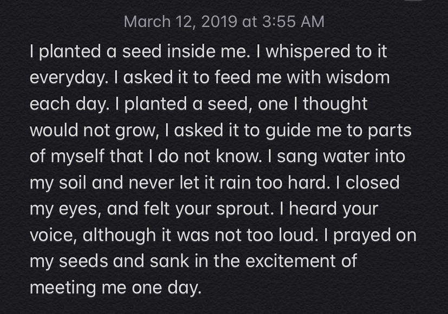Click the word 'sang' in the note

coord(297,158)
